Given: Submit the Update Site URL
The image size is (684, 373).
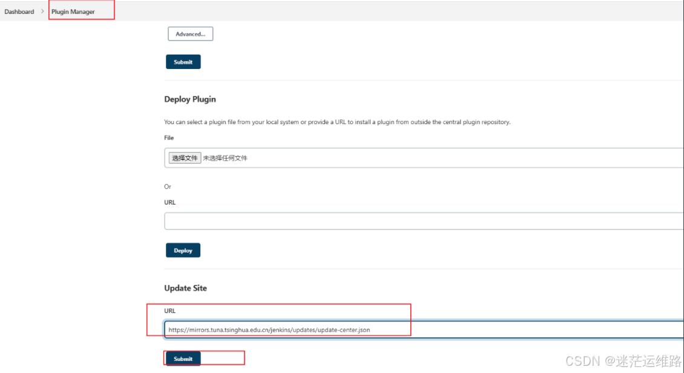Looking at the screenshot, I should tap(183, 358).
